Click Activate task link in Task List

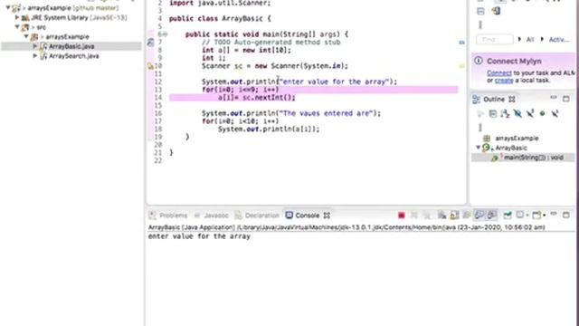tap(558, 40)
